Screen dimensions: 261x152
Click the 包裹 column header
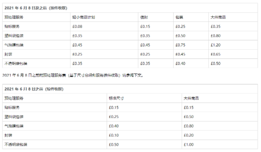(x=179, y=17)
